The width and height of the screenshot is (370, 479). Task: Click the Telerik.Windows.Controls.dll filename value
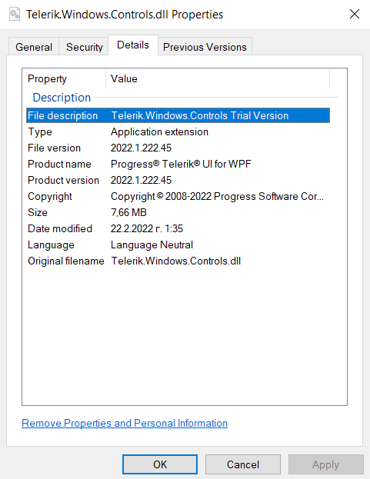[176, 261]
